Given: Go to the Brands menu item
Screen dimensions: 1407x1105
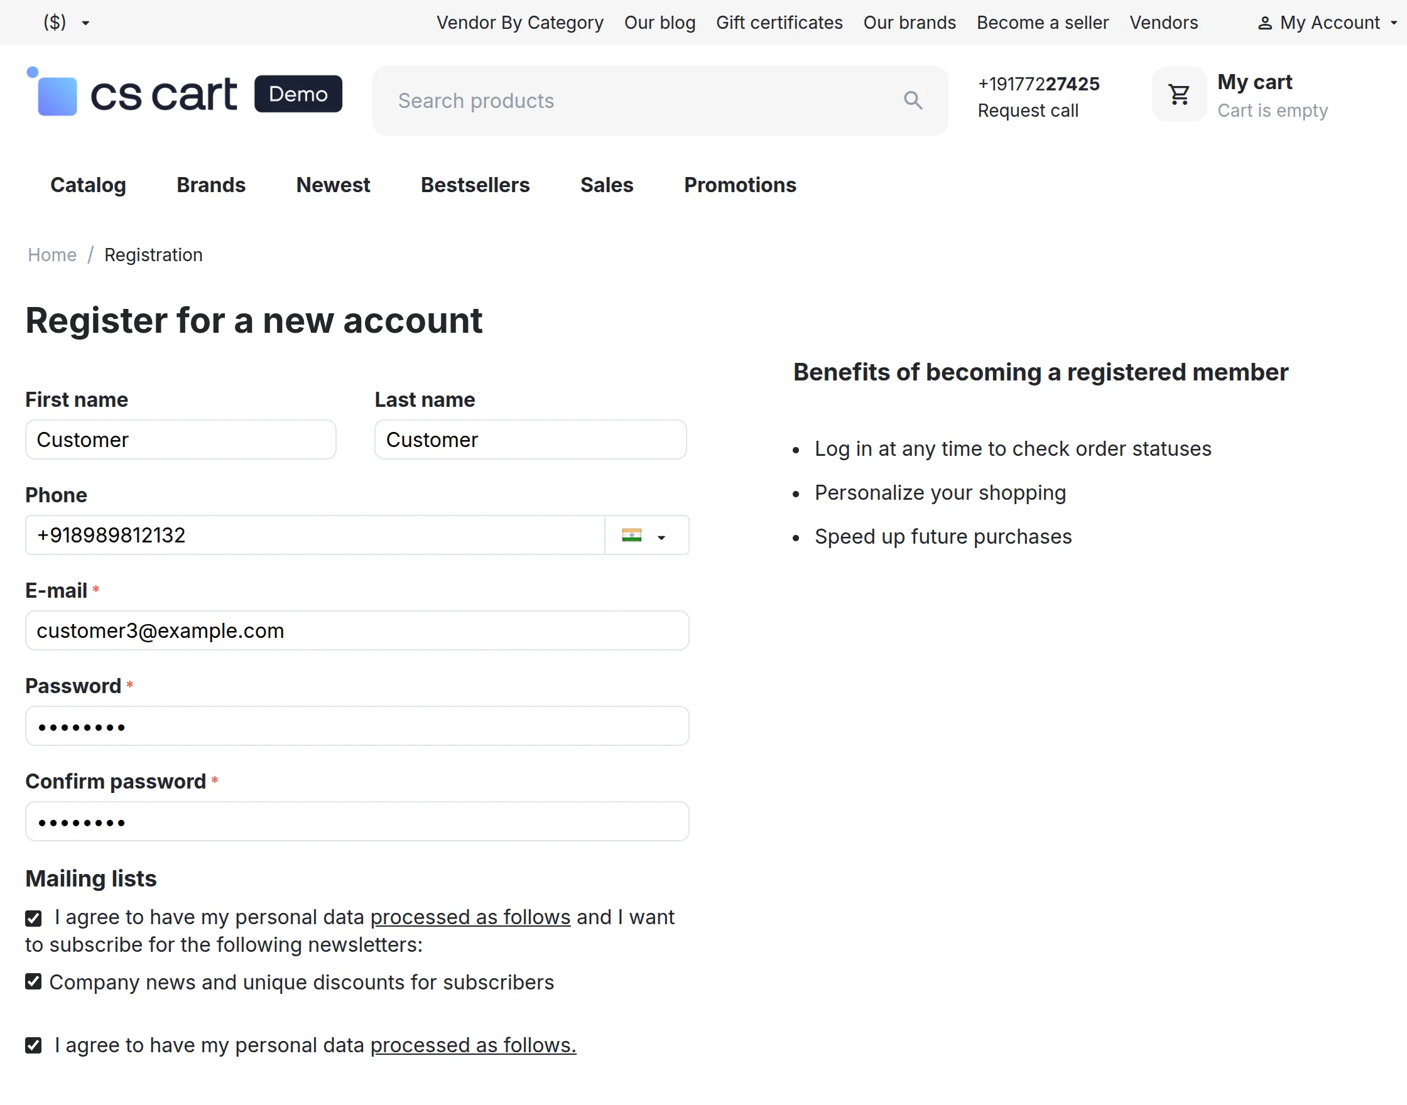Looking at the screenshot, I should [x=211, y=185].
